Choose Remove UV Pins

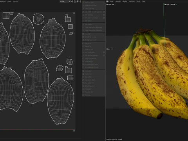[x=94, y=5]
